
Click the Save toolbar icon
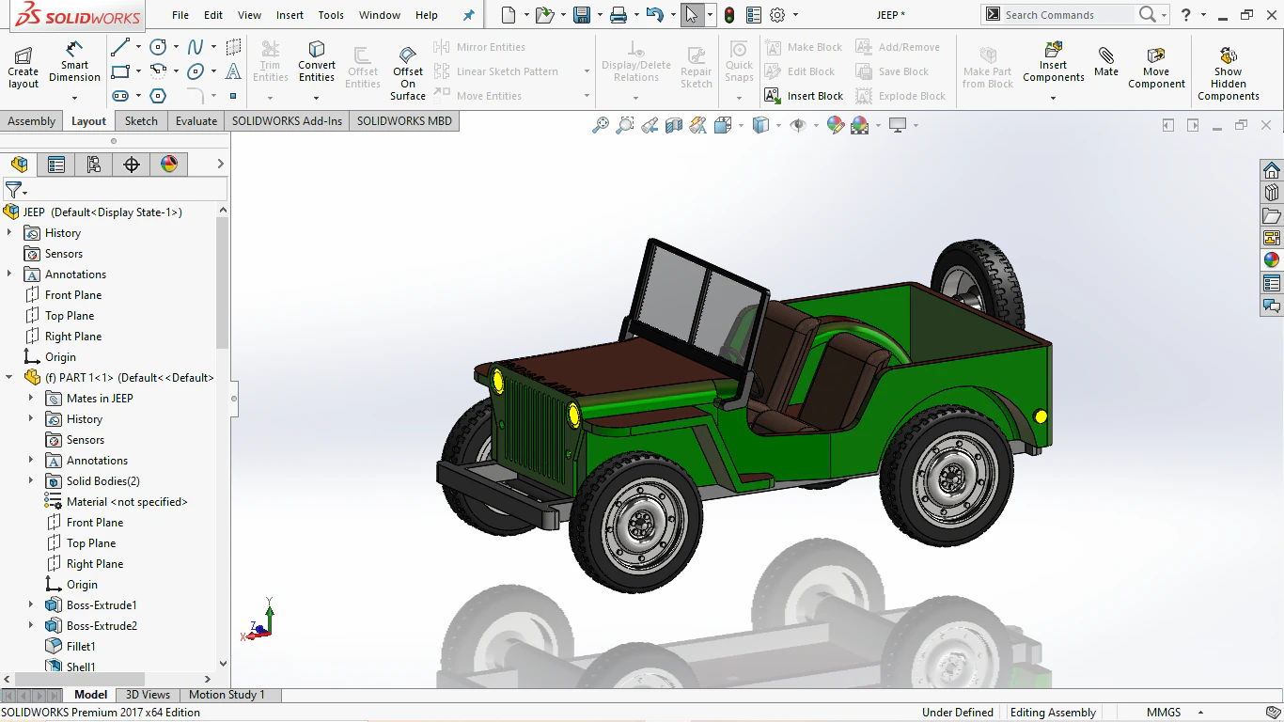[x=582, y=15]
